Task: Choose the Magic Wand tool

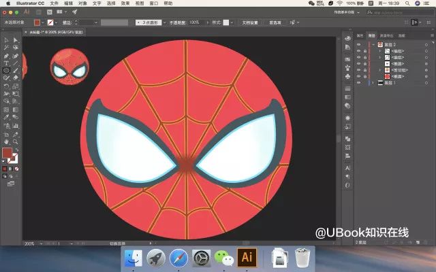Action: coord(6,48)
